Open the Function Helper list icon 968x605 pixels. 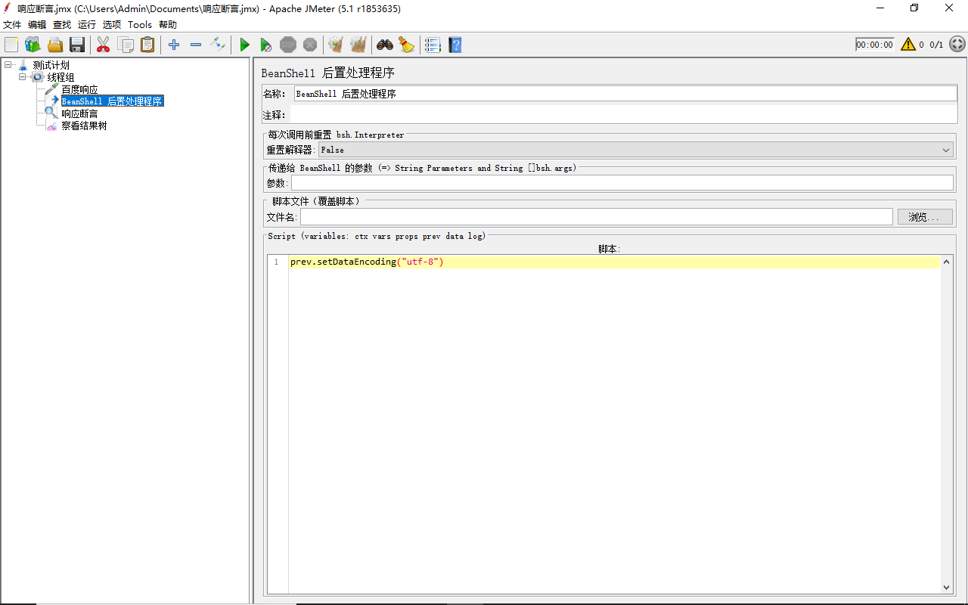[433, 45]
